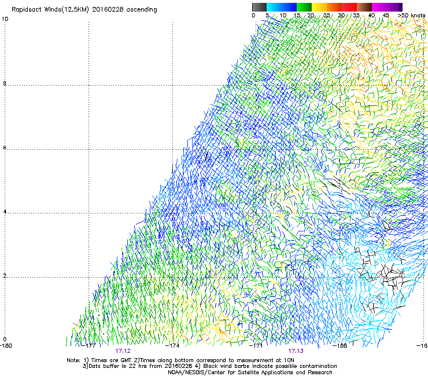The height and width of the screenshot is (376, 428).
Task: Click the blue 5-15 knots legend segment
Action: [282, 7]
